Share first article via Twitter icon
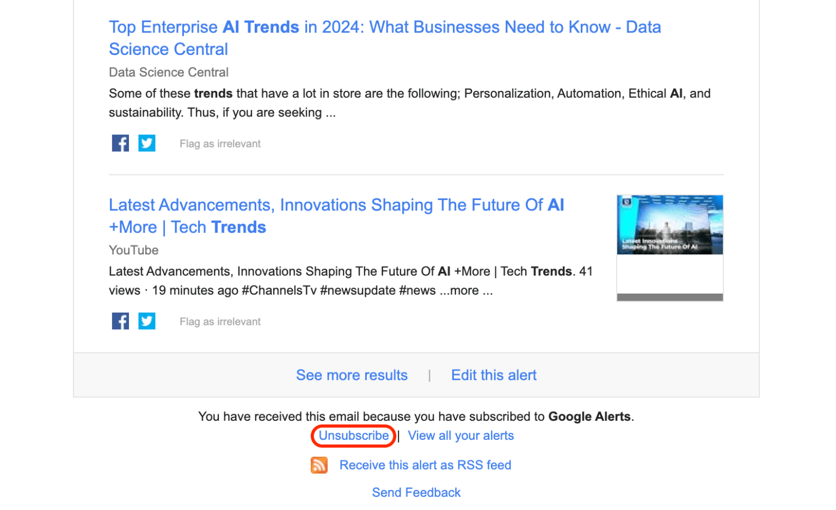 coord(147,143)
